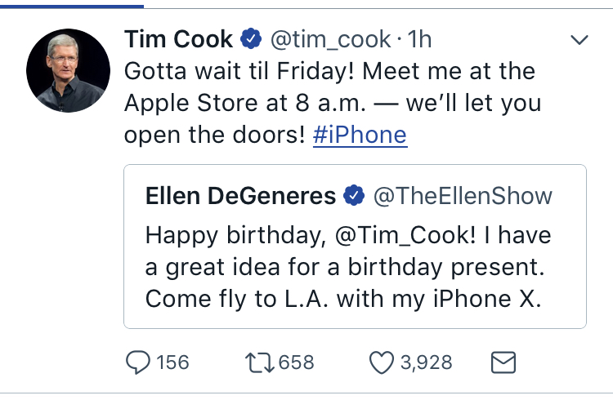Screen dimensions: 613x400
Task: Select the highlighted blue tab indicator at top
Action: click(x=72, y=6)
